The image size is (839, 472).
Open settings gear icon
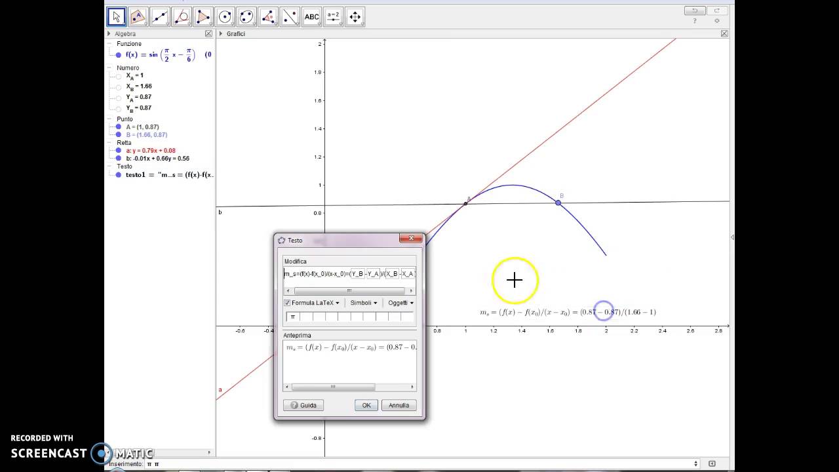(717, 21)
